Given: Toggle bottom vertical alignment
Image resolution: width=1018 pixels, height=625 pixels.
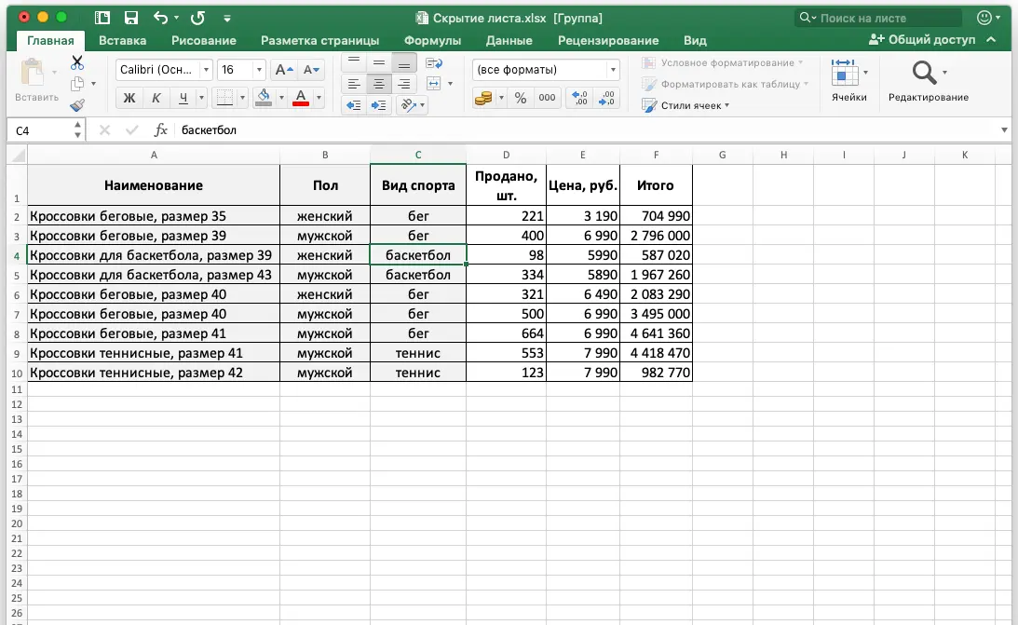Looking at the screenshot, I should point(404,63).
